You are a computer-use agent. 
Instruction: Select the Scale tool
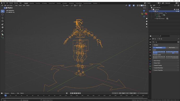click(3, 24)
